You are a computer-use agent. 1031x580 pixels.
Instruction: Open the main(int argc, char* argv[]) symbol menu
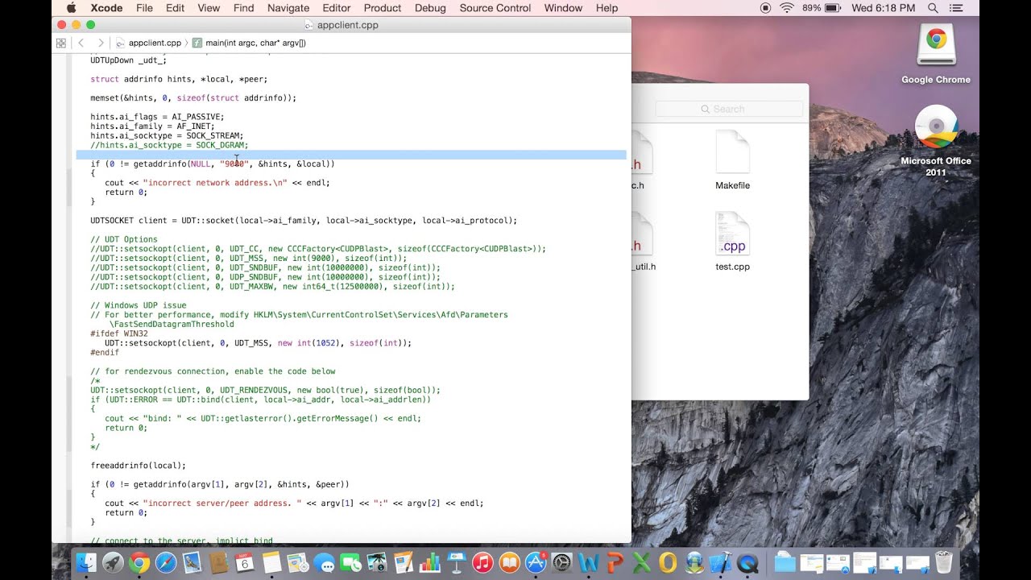coord(249,43)
